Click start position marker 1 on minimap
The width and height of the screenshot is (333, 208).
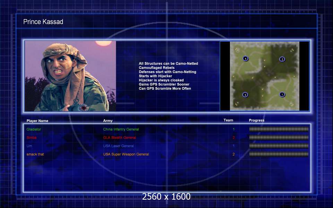click(x=282, y=94)
